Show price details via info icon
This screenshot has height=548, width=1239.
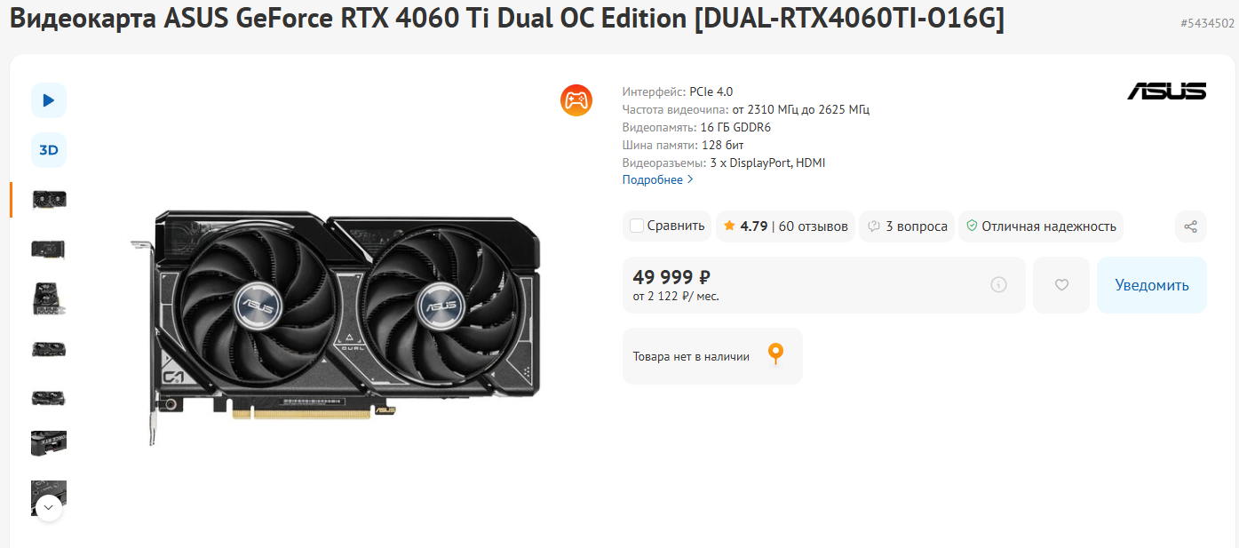click(x=998, y=285)
